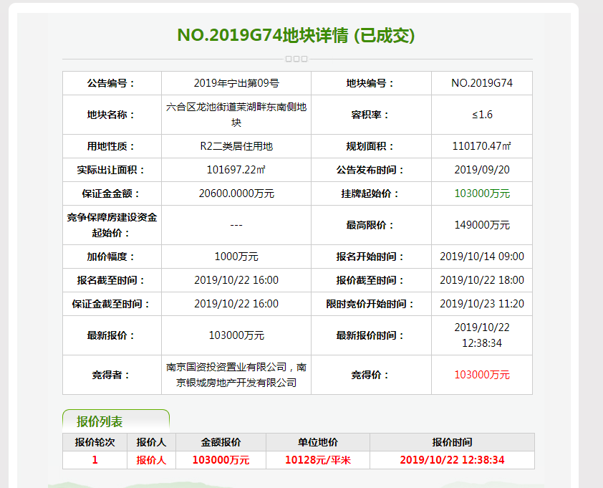Viewport: 603px width, 488px height.
Task: Click registration start time 2019/10/14 09:00
Action: tap(482, 257)
